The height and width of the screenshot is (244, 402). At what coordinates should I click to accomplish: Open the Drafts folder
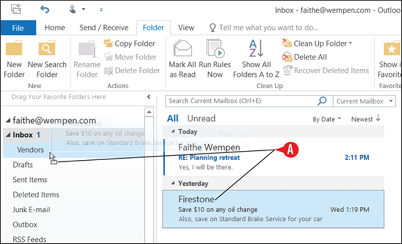click(x=23, y=165)
